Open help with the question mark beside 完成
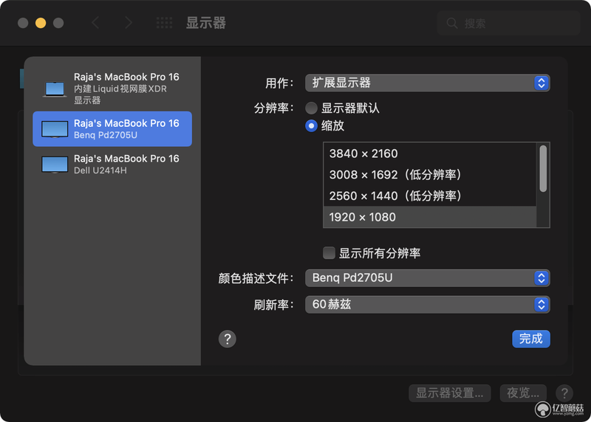 click(x=228, y=339)
